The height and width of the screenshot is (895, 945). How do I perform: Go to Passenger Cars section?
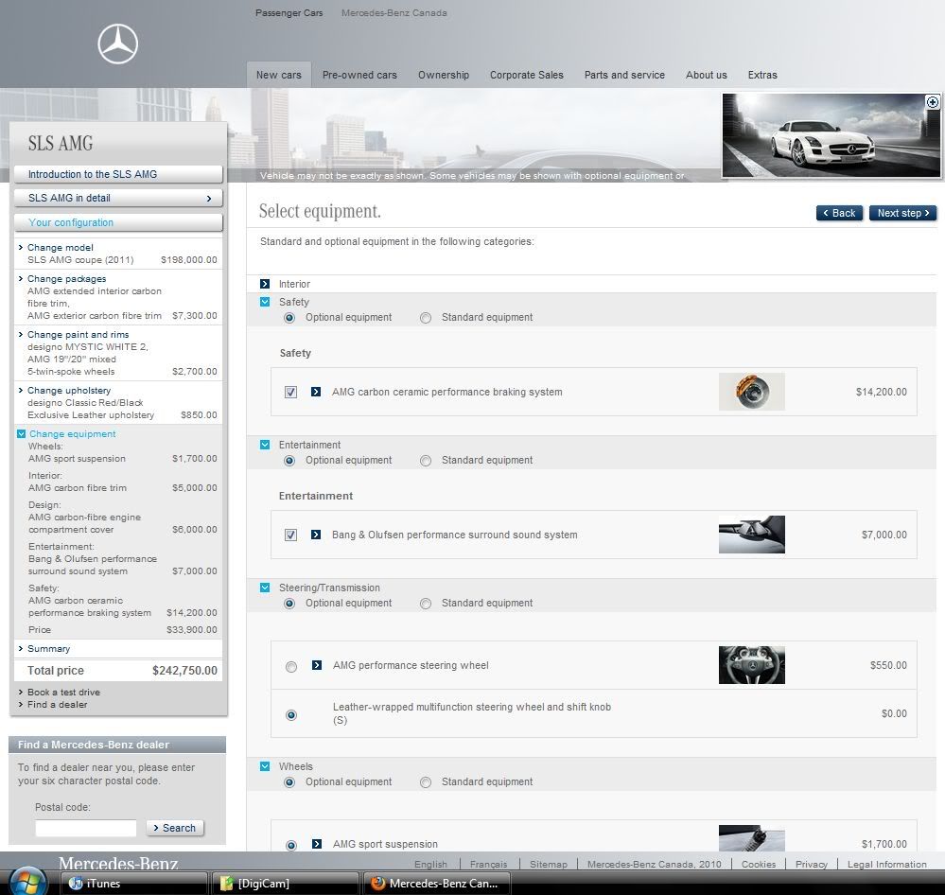(x=289, y=12)
